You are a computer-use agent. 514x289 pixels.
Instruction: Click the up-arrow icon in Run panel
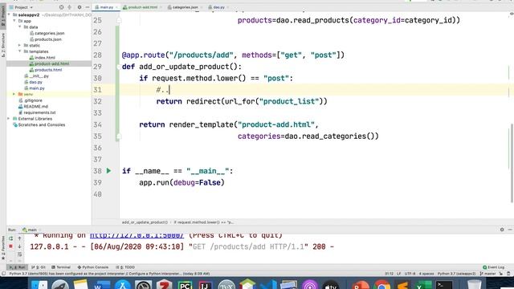pyautogui.click(x=19, y=238)
